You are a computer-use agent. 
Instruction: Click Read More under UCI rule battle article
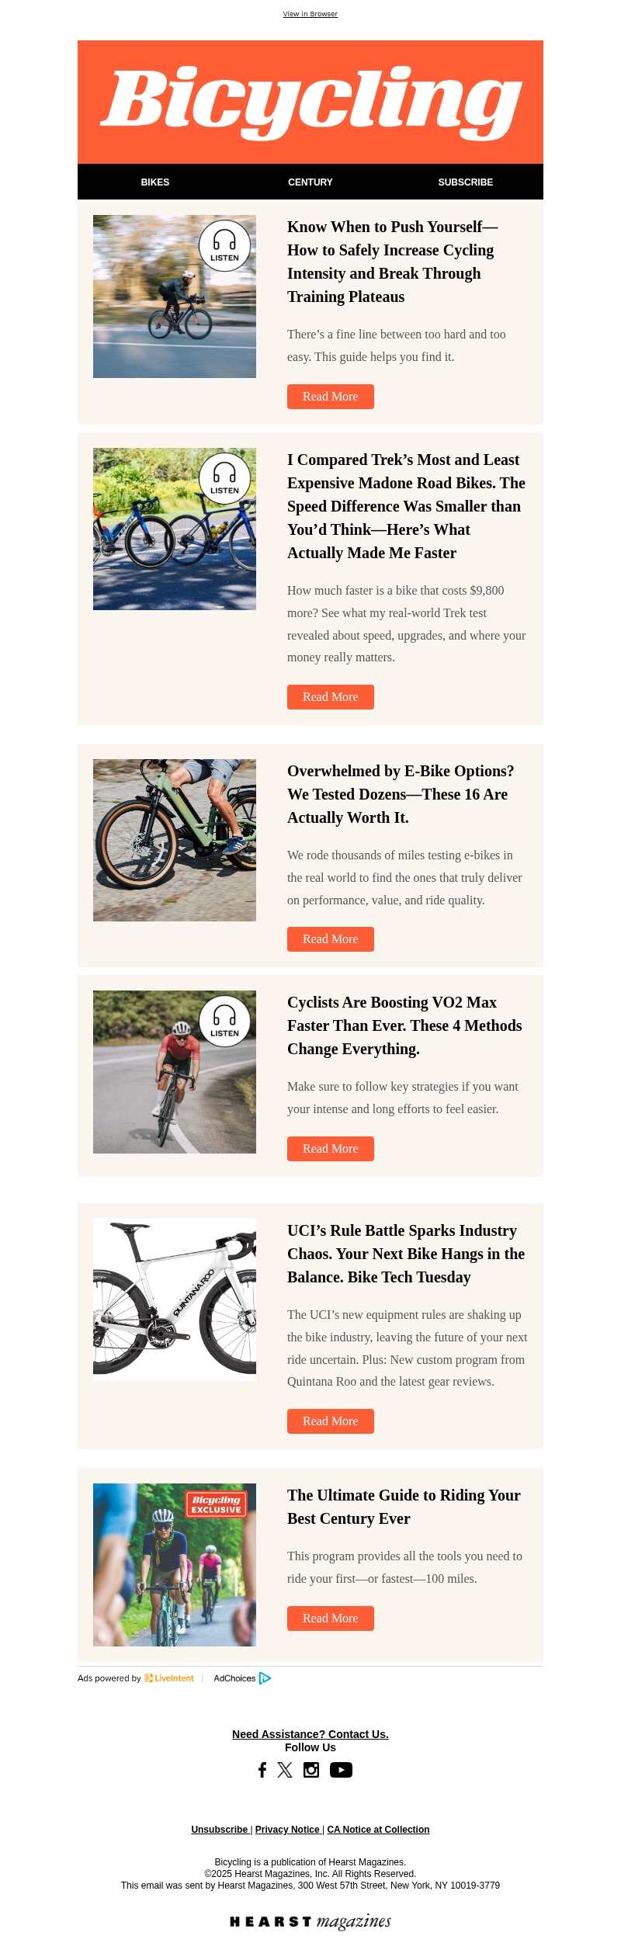coord(331,1421)
